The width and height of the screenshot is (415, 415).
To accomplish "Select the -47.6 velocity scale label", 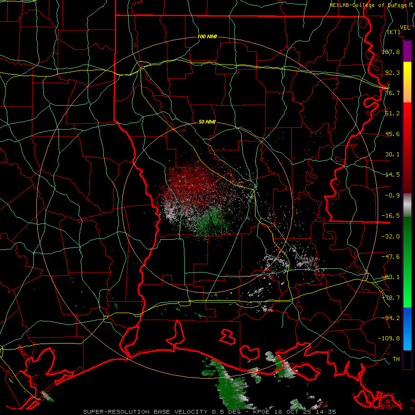I will (391, 257).
